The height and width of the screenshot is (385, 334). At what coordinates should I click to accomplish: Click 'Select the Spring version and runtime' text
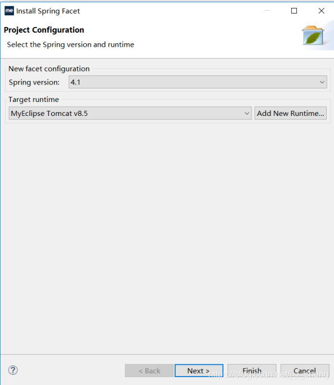tap(71, 44)
